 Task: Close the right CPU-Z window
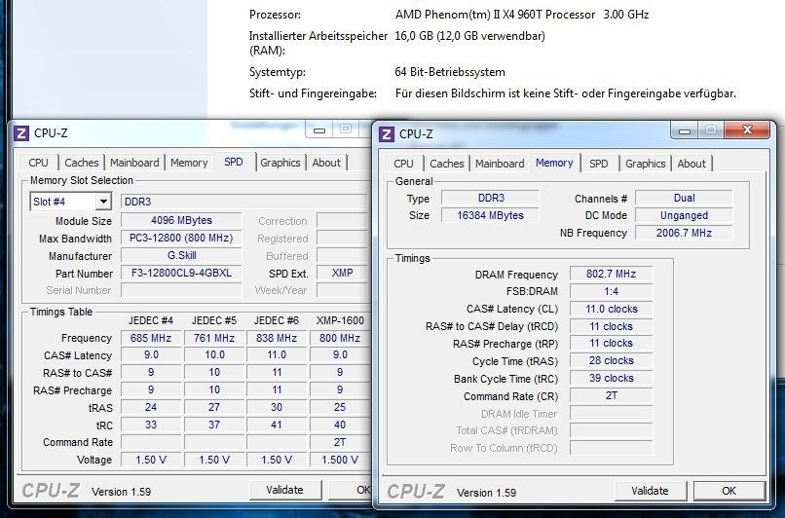747,130
